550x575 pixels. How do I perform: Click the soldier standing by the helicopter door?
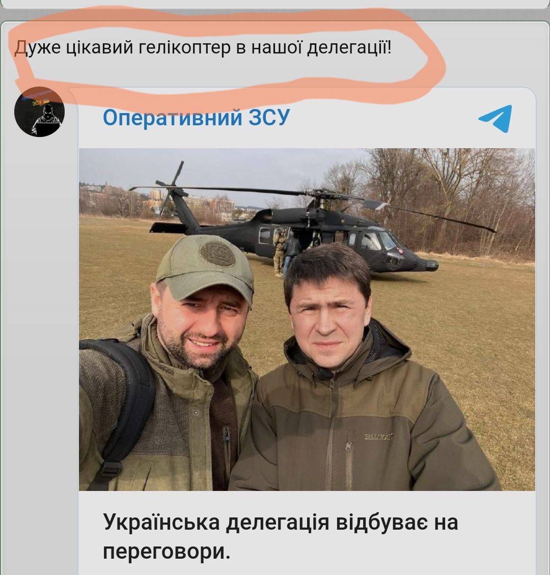point(280,252)
